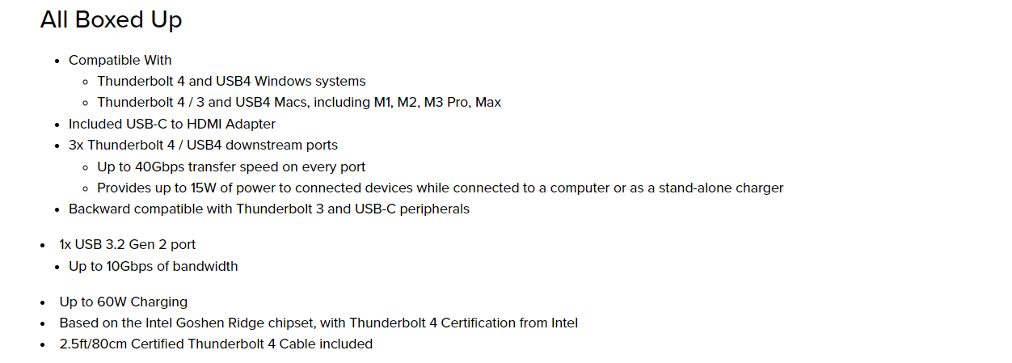Click the Intel Goshen Ridge chipset line
Viewport: 1012px width, 363px height.
[318, 323]
